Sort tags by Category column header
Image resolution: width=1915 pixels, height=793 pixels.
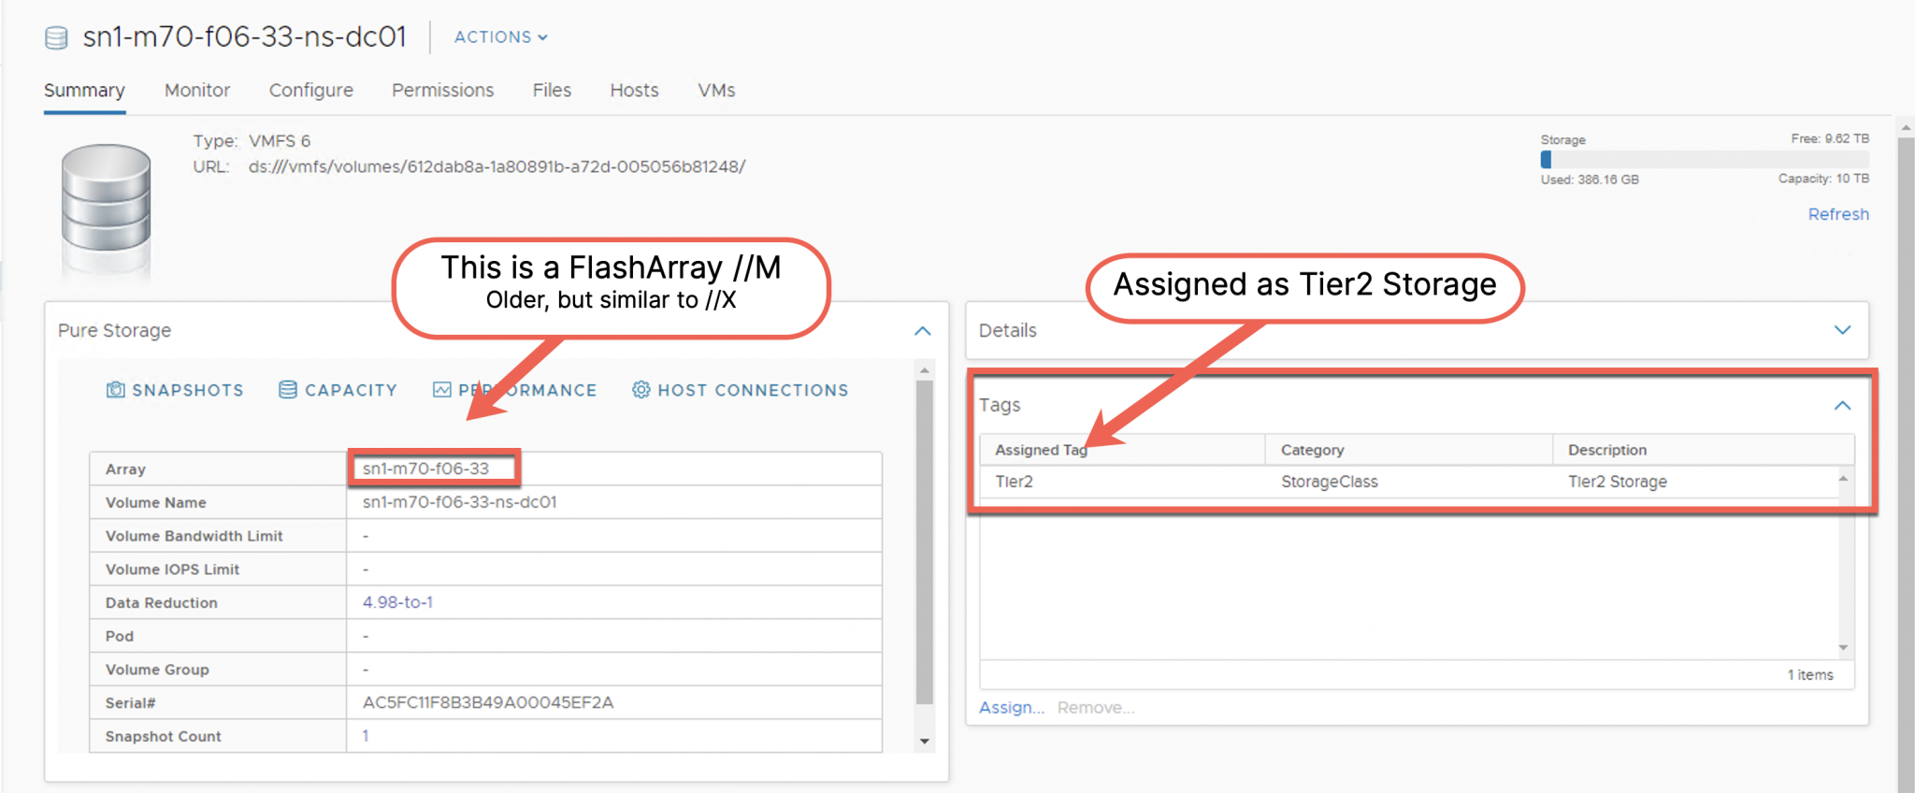coord(1312,450)
